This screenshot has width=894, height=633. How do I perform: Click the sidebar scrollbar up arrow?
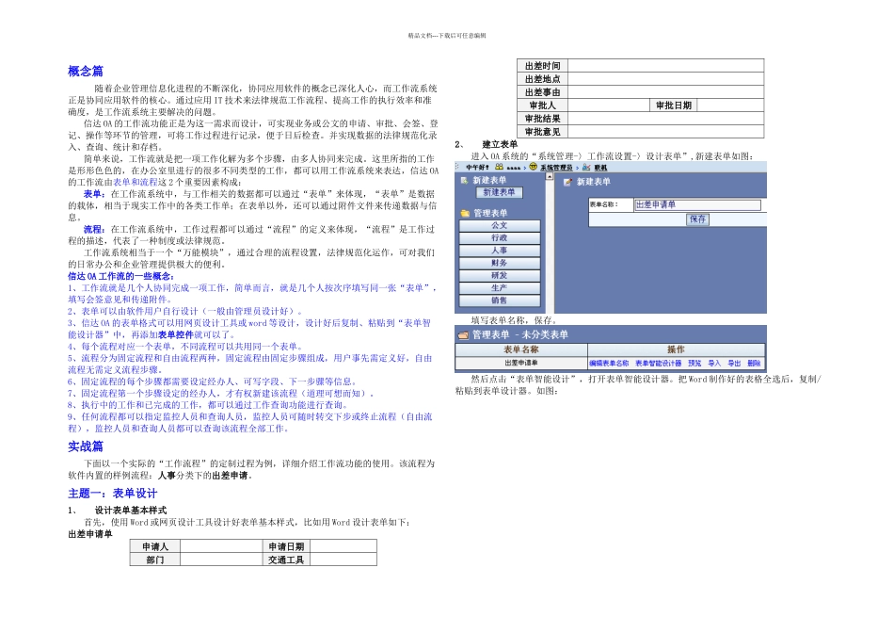(x=550, y=176)
